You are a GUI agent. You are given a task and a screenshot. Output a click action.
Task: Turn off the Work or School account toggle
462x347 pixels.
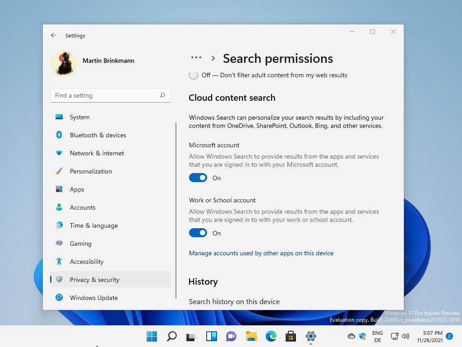point(198,233)
